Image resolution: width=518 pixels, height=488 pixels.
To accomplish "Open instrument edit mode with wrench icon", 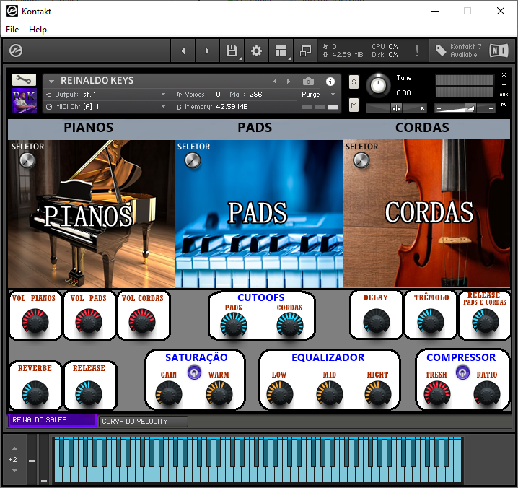I will click(x=24, y=79).
